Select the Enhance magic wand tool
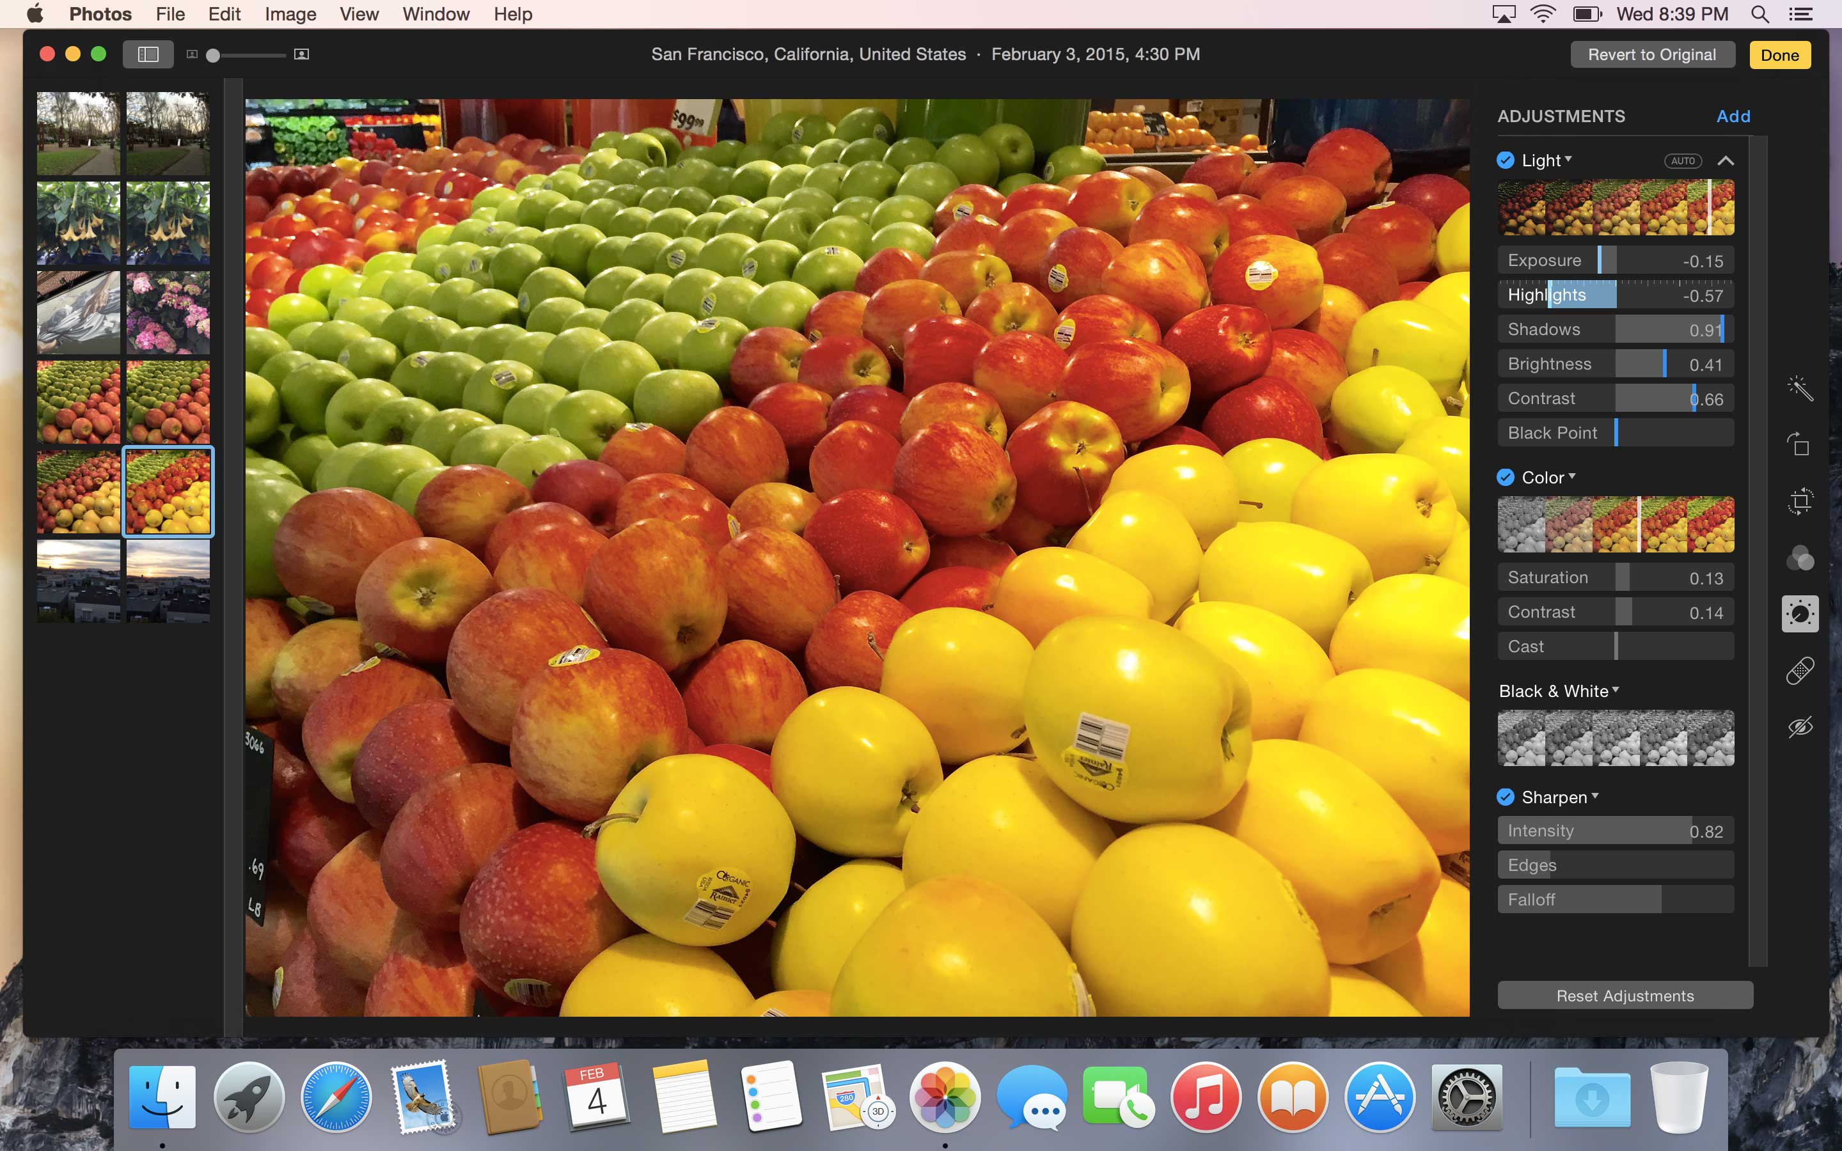 coord(1800,388)
